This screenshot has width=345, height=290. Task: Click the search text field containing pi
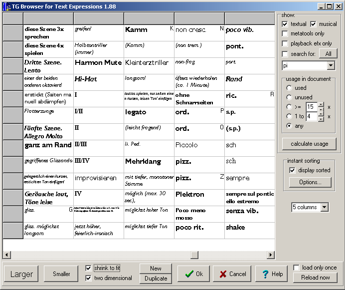point(305,65)
